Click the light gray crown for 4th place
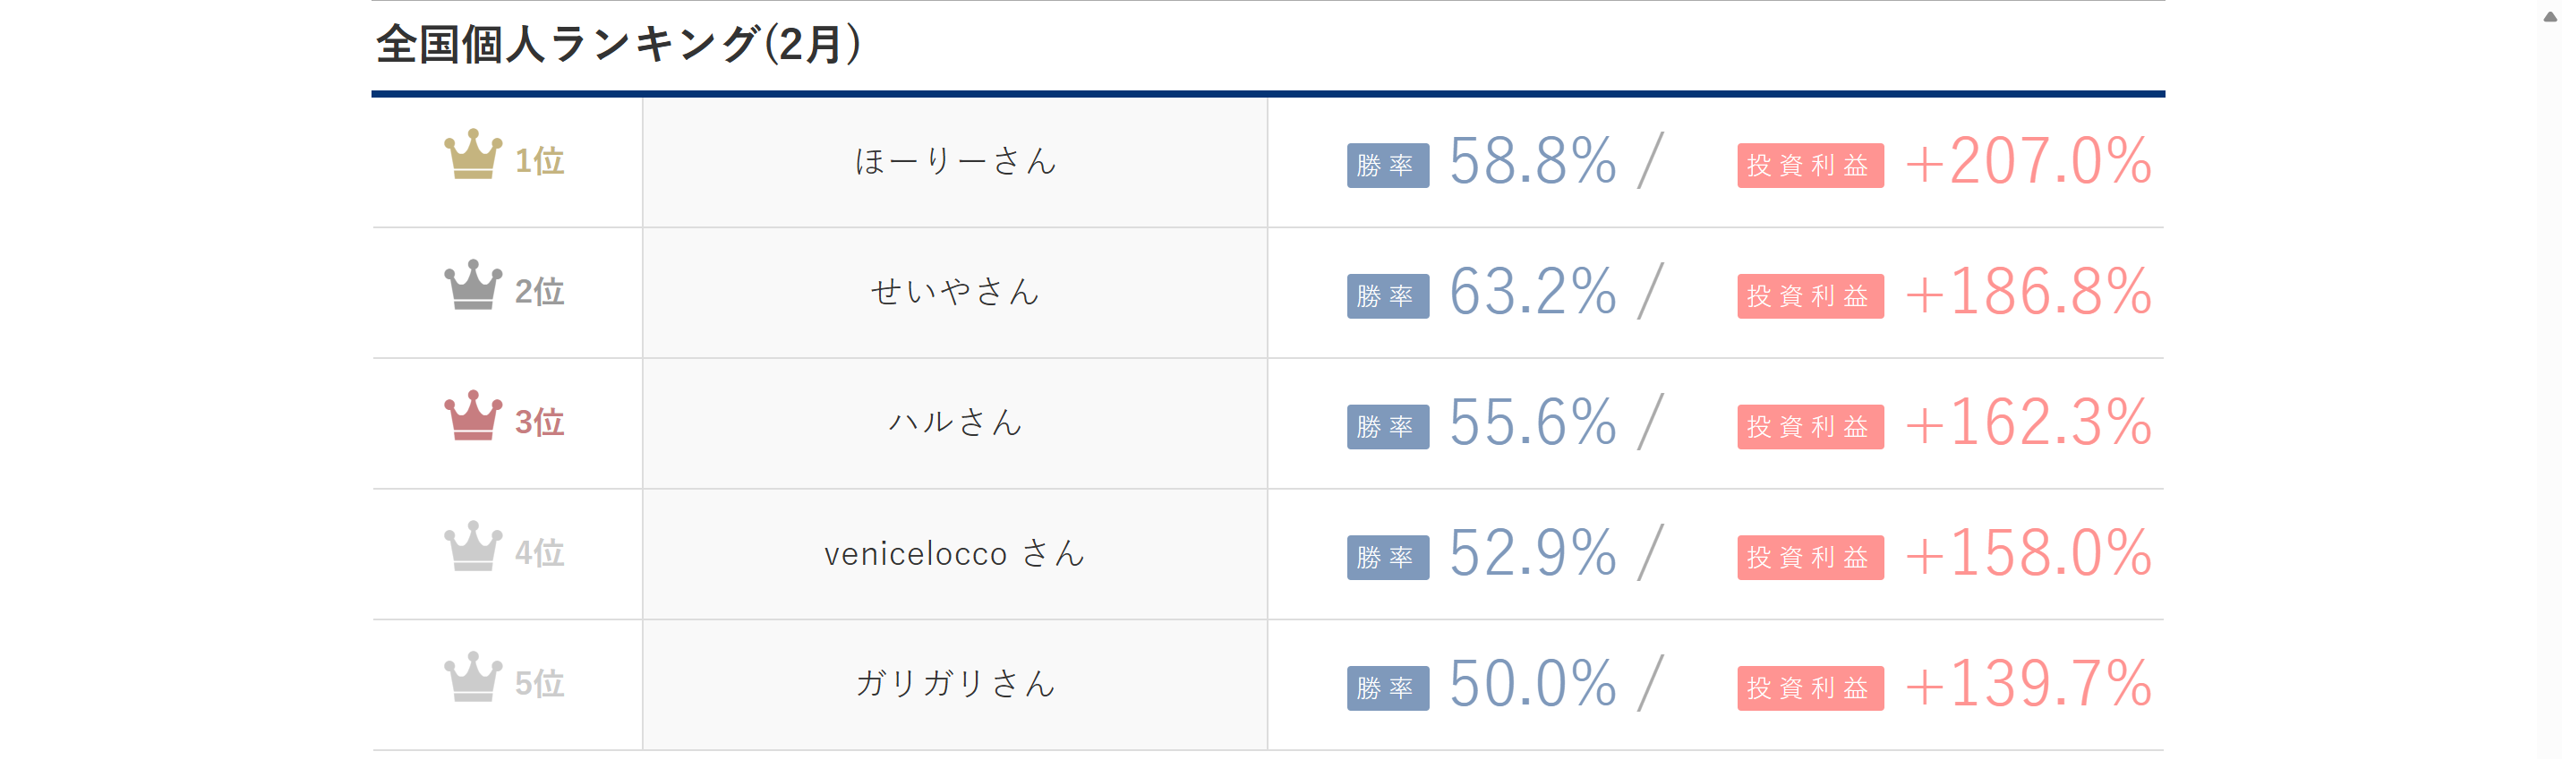Screen dimensions: 2563x760 473,547
